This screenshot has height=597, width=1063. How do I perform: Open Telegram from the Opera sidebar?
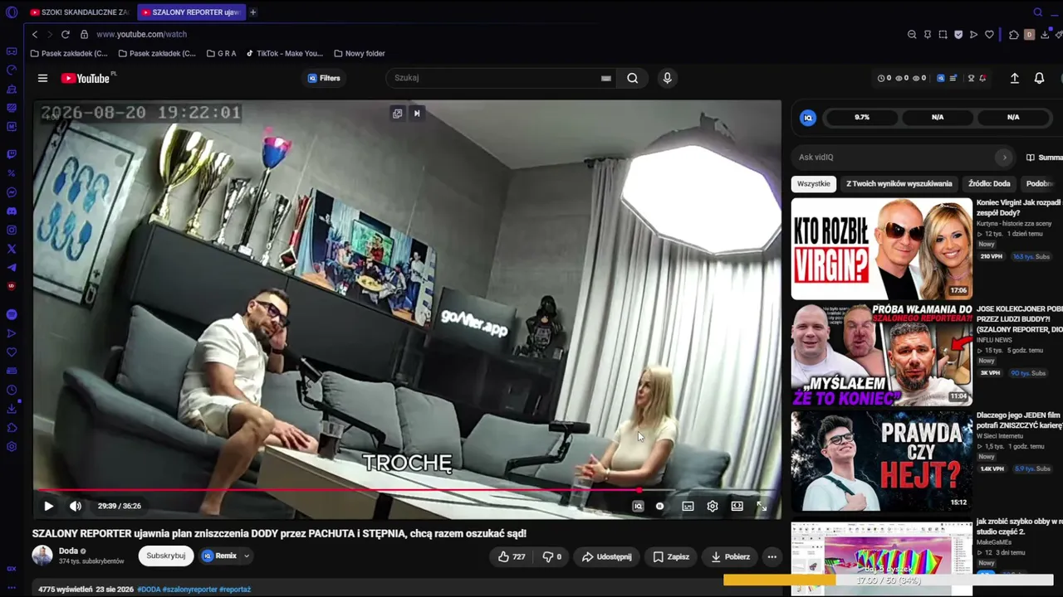tap(12, 268)
